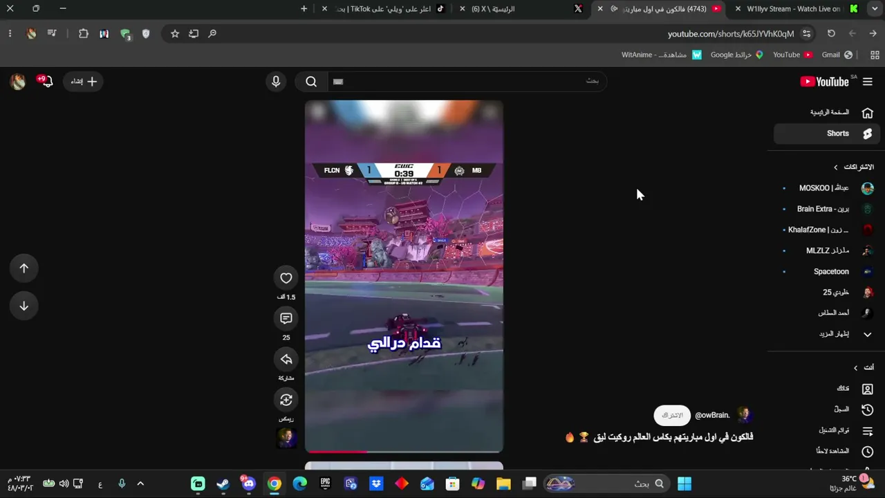Open a new Chrome tab
Image resolution: width=885 pixels, height=498 pixels.
[304, 9]
